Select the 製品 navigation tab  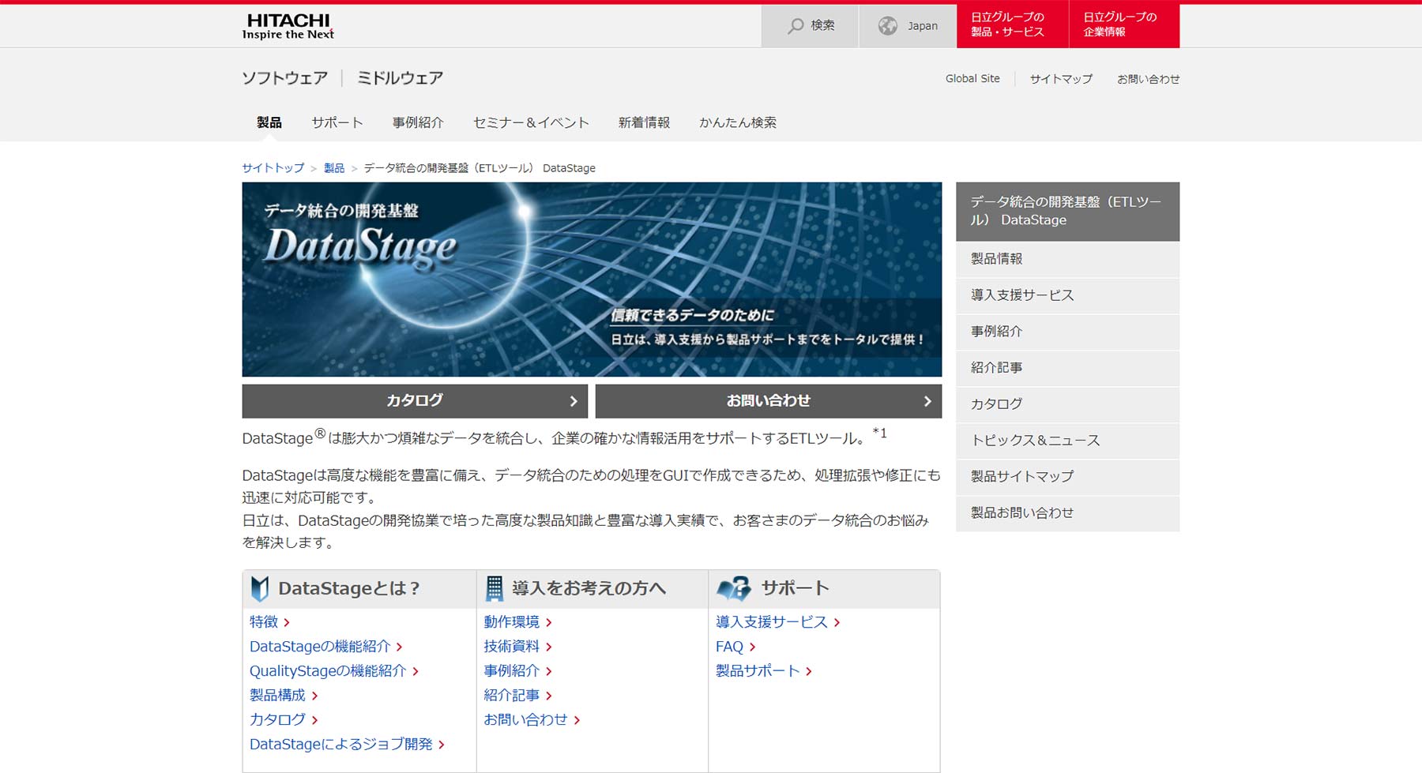pos(269,122)
